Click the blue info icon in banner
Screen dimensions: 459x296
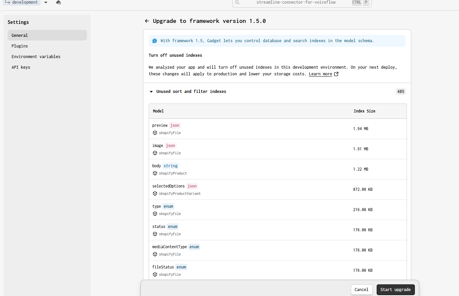155,41
